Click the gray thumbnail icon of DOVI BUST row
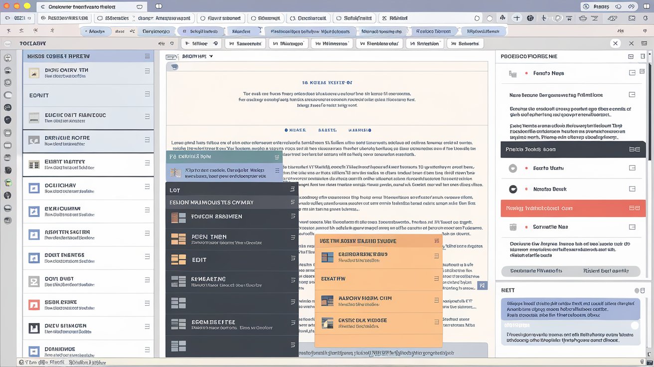 point(34,282)
